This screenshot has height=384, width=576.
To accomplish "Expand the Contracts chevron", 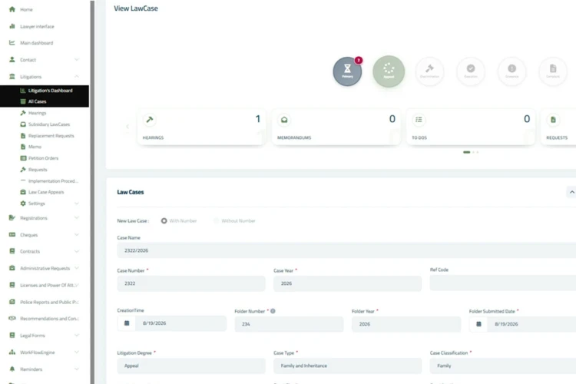I will tap(76, 251).
